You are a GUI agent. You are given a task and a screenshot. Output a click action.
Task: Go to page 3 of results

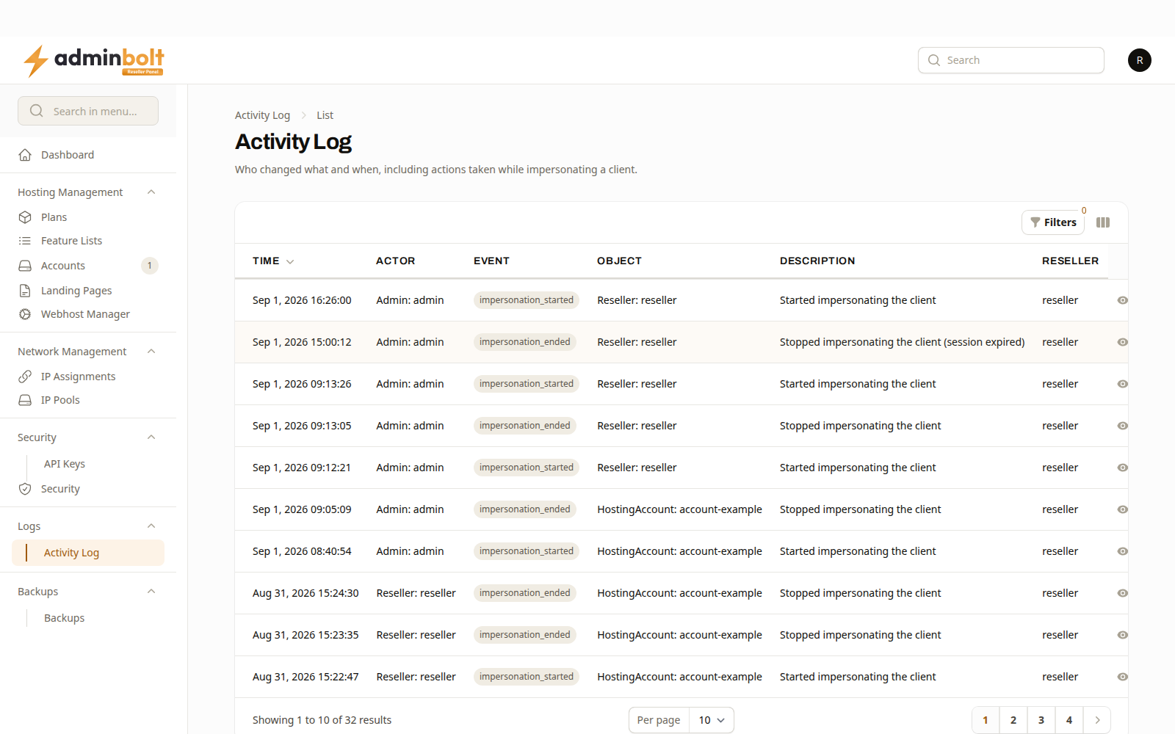pos(1041,720)
